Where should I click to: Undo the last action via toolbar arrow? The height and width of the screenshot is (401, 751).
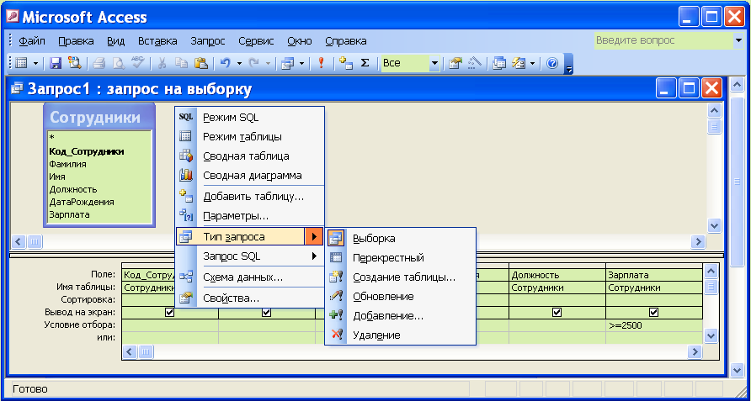click(225, 63)
